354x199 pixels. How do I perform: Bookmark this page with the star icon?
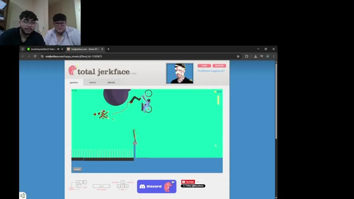click(238, 56)
